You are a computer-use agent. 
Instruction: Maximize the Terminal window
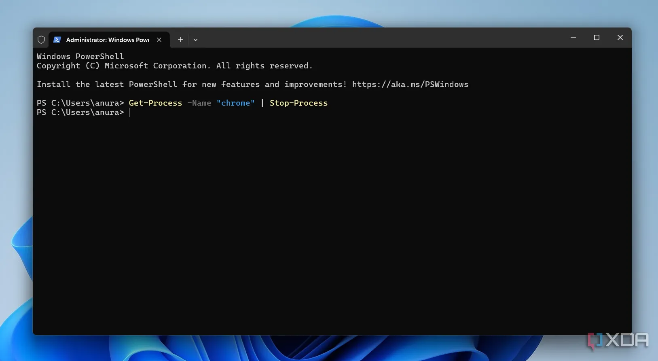pos(597,37)
